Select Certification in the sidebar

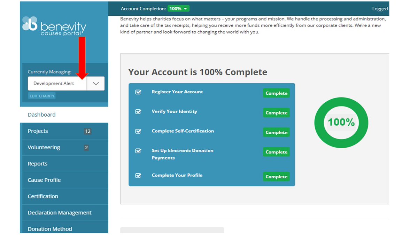click(65, 197)
